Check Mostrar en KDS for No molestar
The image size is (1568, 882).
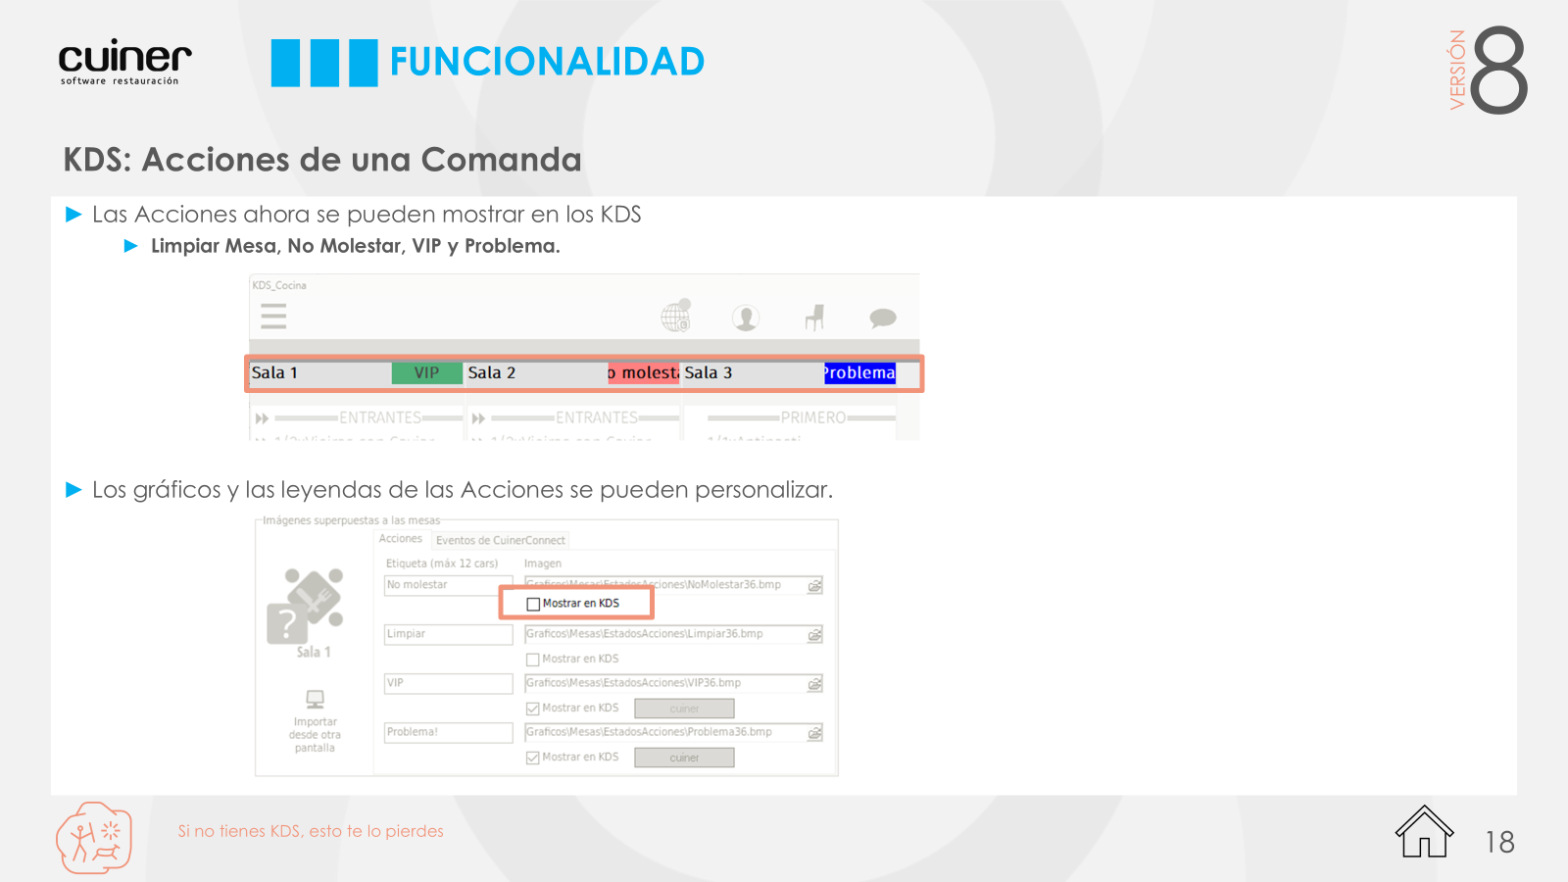pos(533,604)
